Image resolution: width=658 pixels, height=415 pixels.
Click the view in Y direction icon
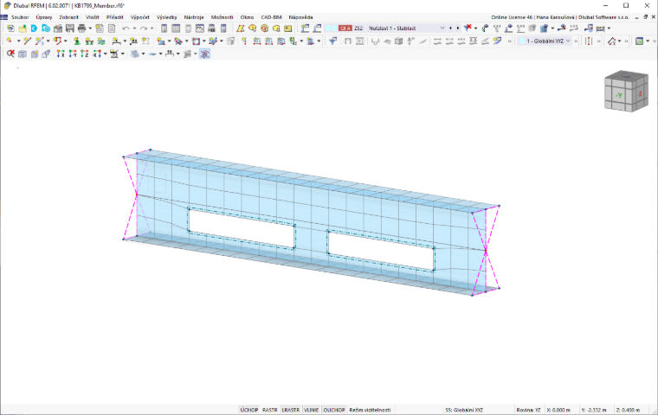pyautogui.click(x=73, y=54)
